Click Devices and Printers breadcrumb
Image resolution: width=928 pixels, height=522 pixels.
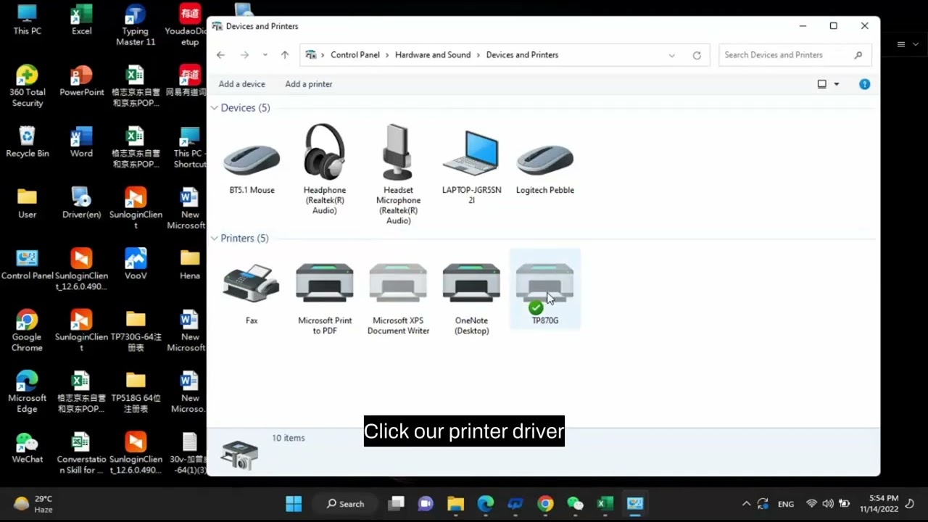coord(522,55)
